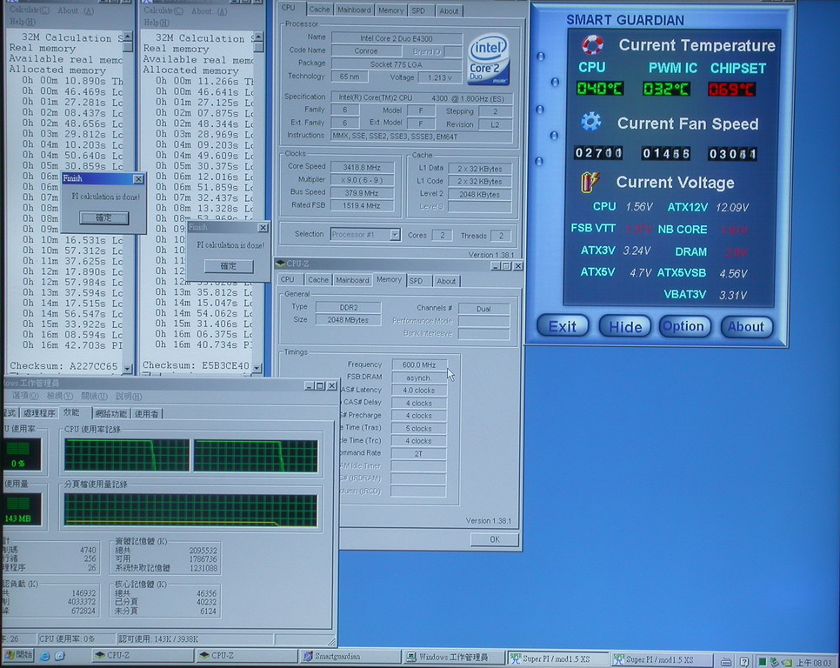Switch to Mainboard tab in the upper CPU-Z window
This screenshot has width=840, height=668.
354,10
